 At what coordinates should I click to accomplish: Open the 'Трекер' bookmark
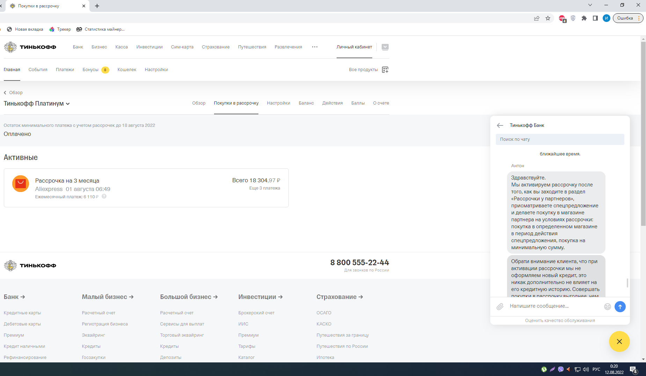(x=60, y=29)
